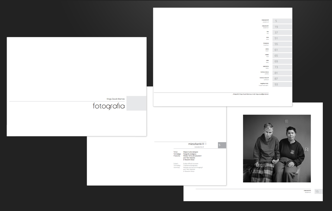Click the e-mail footer line on the contents page
The height and width of the screenshot is (211, 332).
pyautogui.click(x=251, y=94)
